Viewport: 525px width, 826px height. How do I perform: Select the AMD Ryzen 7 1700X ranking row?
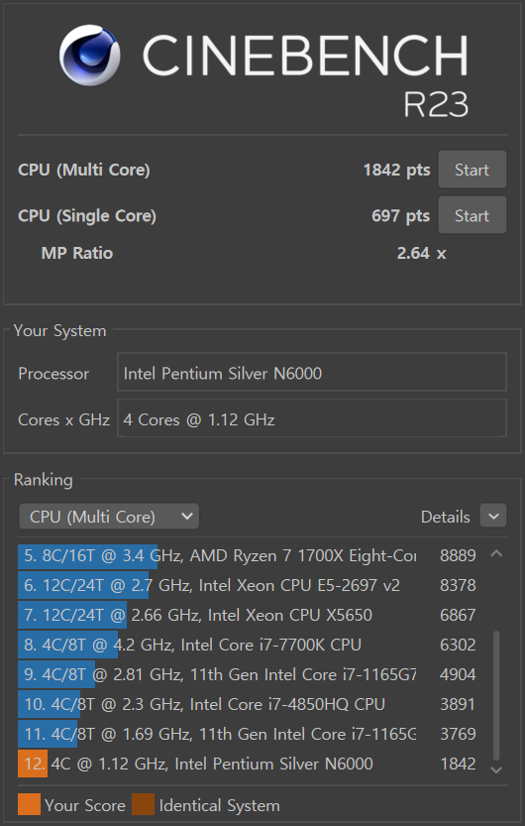pos(250,555)
